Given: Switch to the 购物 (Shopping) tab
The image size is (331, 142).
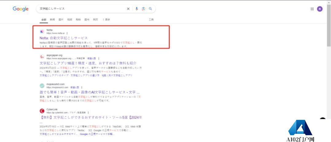Looking at the screenshot, I should pyautogui.click(x=78, y=20).
